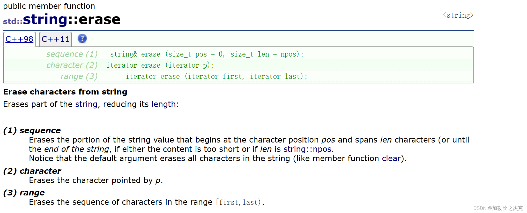Switch to the C++98 tab

click(x=19, y=39)
